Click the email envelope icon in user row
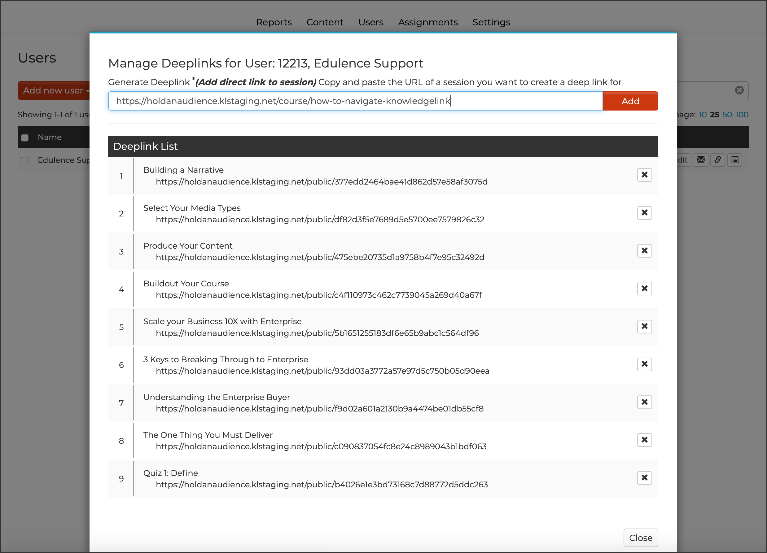This screenshot has height=553, width=767. pos(701,159)
